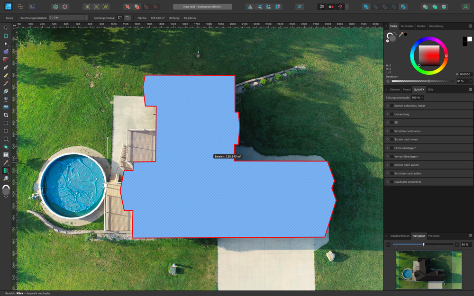The width and height of the screenshot is (474, 296).
Task: Switch to the Pixel Persona icon
Action: point(20,7)
